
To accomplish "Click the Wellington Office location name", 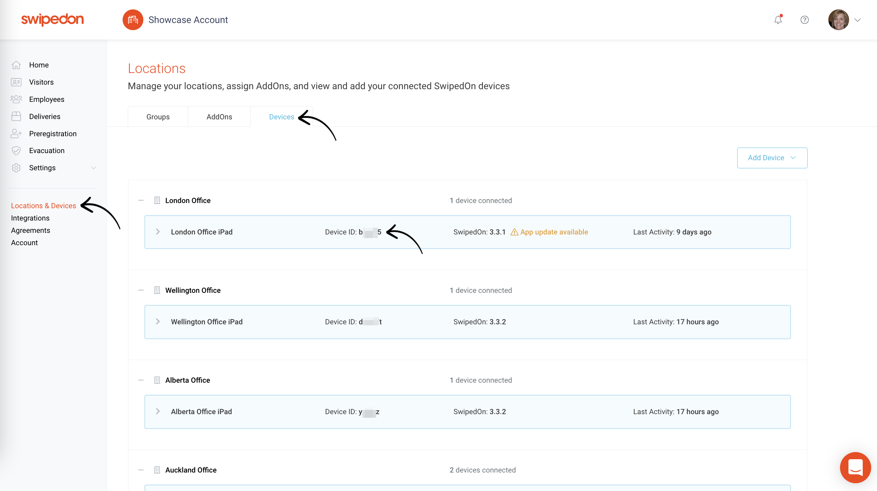I will coord(193,291).
